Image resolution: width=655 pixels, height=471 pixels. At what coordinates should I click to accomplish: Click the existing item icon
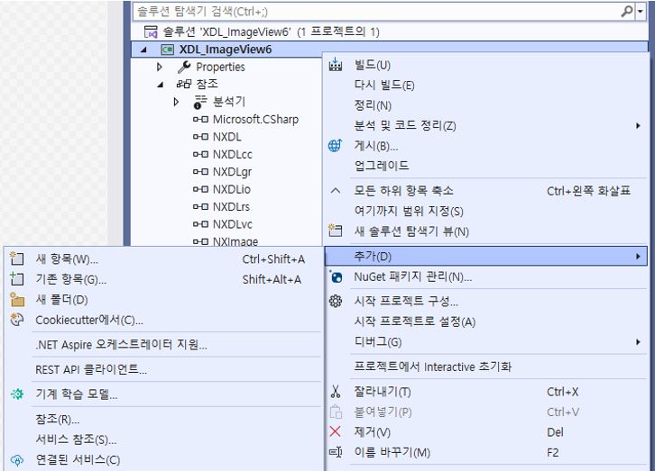(x=17, y=278)
